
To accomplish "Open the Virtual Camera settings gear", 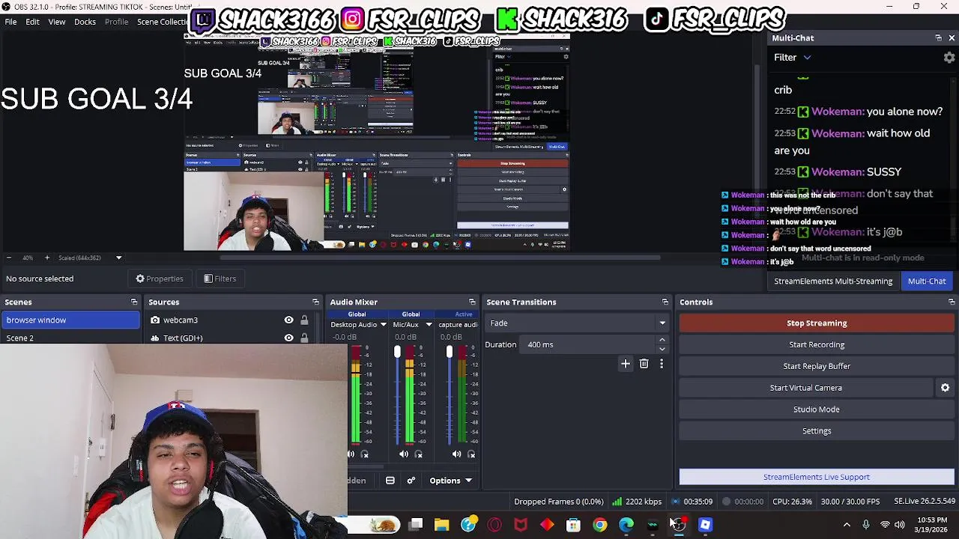I will [945, 388].
